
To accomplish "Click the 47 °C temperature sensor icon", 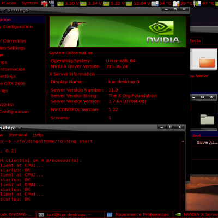I will [197, 4].
